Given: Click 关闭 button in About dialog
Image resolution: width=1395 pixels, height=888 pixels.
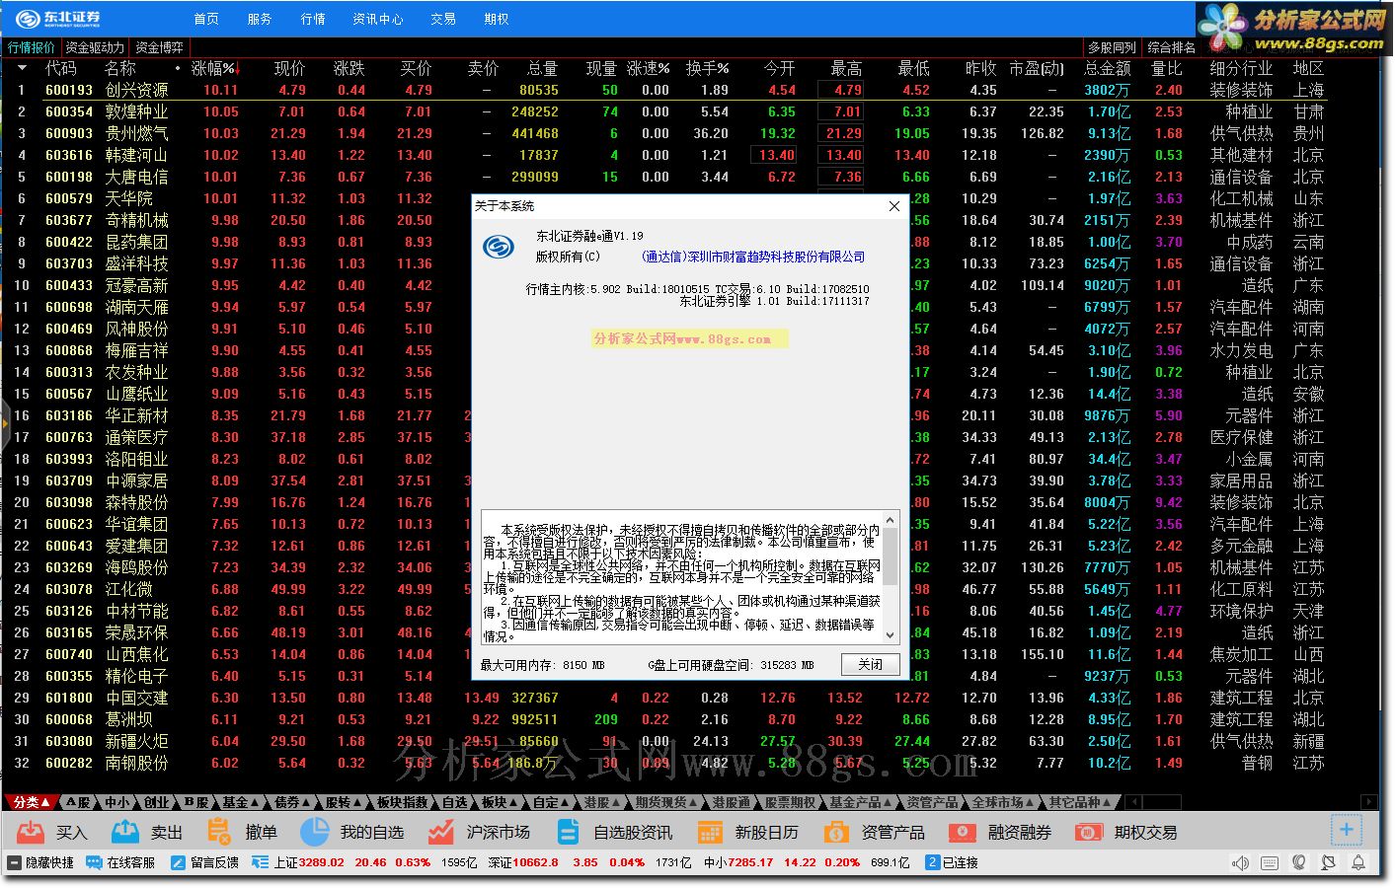Looking at the screenshot, I should click(870, 665).
